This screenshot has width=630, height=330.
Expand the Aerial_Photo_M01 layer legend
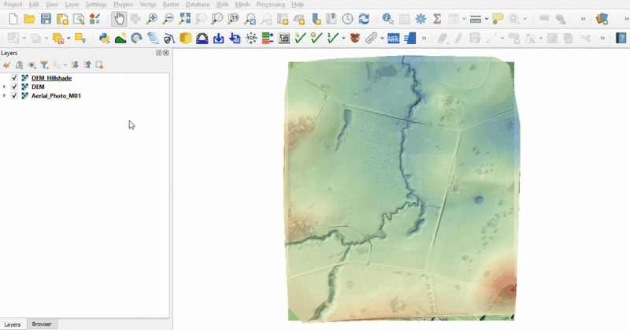[x=5, y=95]
